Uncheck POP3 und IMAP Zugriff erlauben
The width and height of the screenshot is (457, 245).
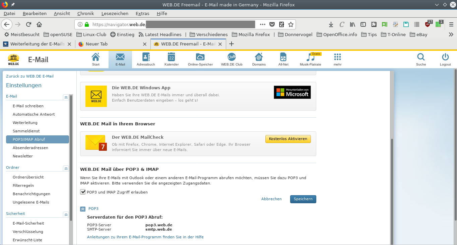point(83,192)
